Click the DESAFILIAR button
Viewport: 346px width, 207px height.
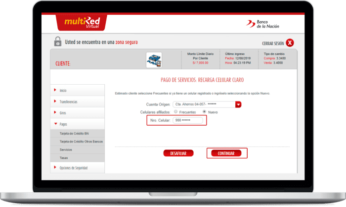pyautogui.click(x=178, y=153)
